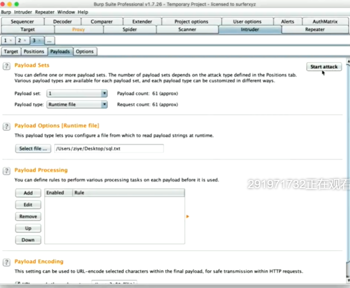The height and width of the screenshot is (288, 350).
Task: Open the Burp menu
Action: pos(6,12)
